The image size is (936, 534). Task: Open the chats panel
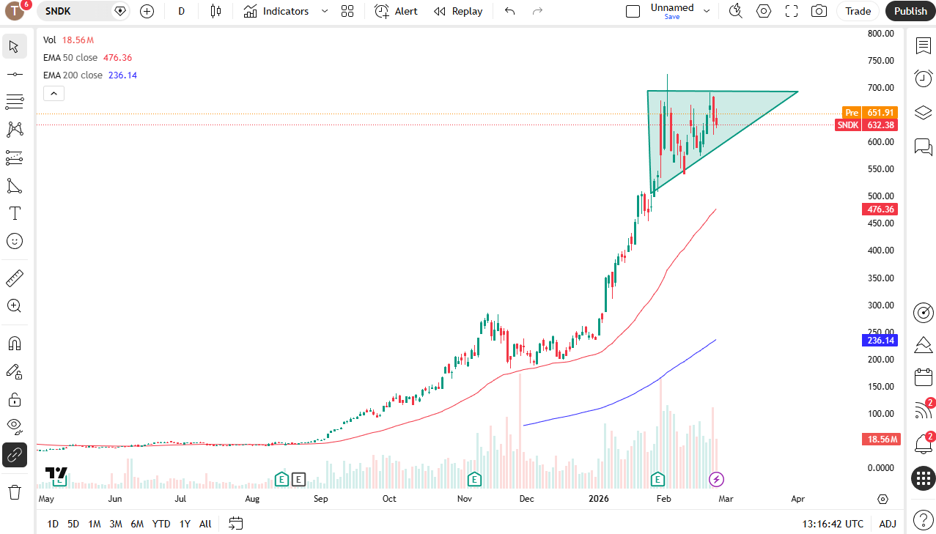[x=923, y=147]
